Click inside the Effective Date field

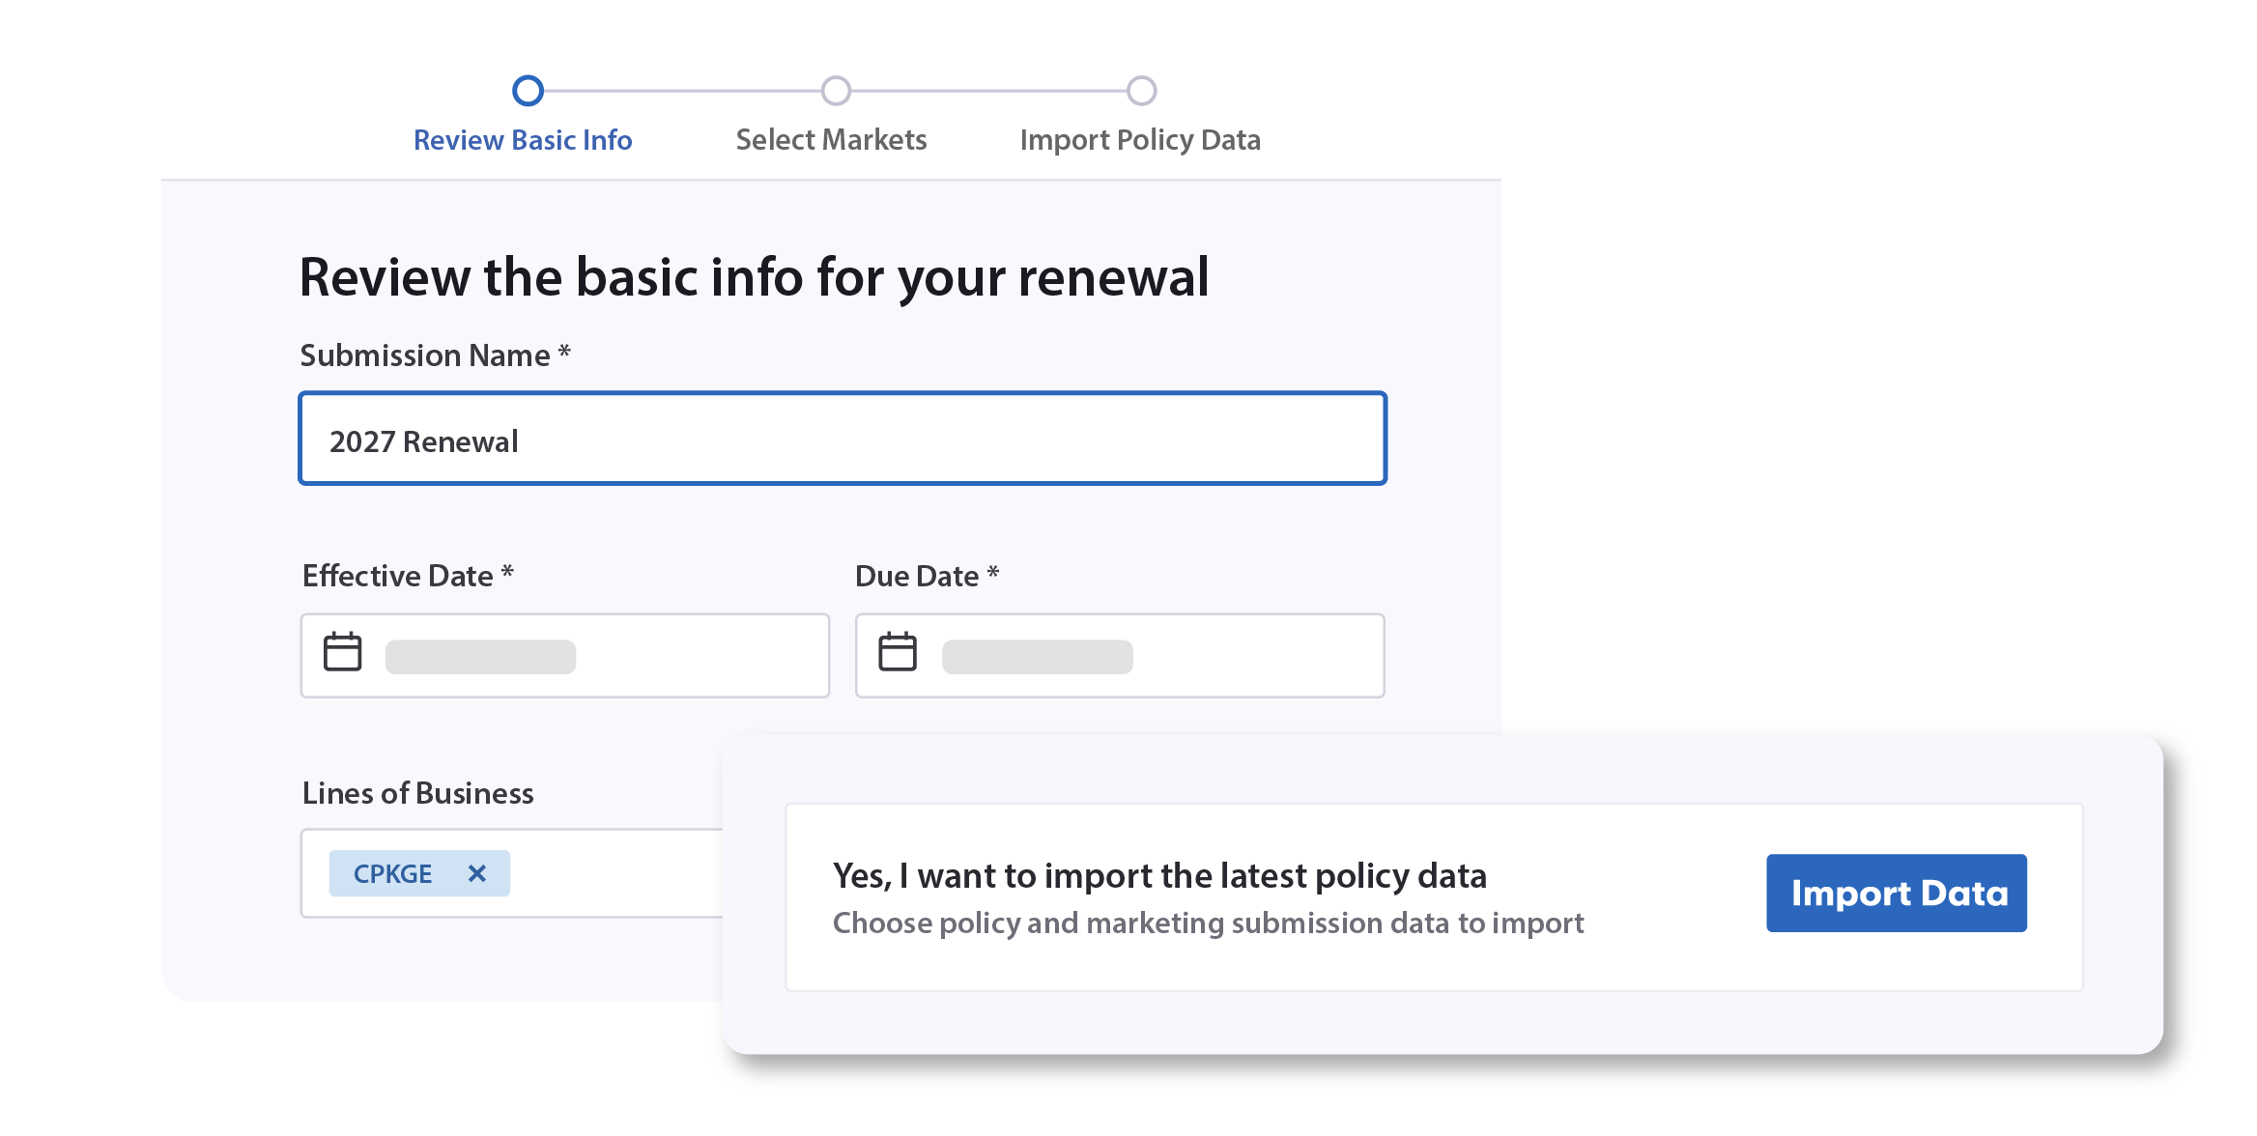click(565, 655)
